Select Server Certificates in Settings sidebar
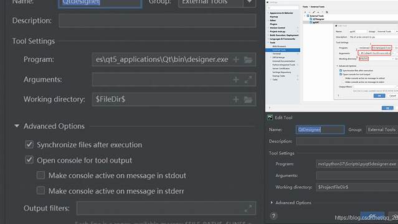Viewport: 398px width, 224px height. click(281, 68)
